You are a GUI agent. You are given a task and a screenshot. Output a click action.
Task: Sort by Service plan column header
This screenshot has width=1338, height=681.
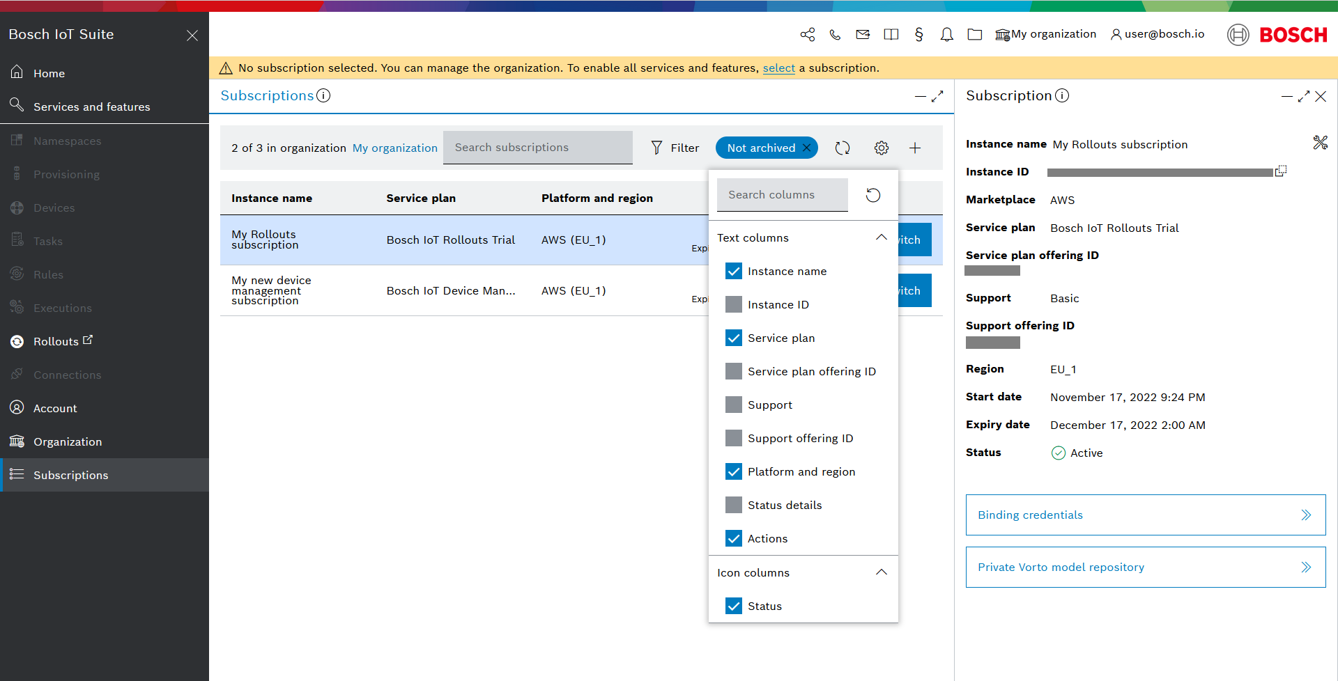click(421, 198)
